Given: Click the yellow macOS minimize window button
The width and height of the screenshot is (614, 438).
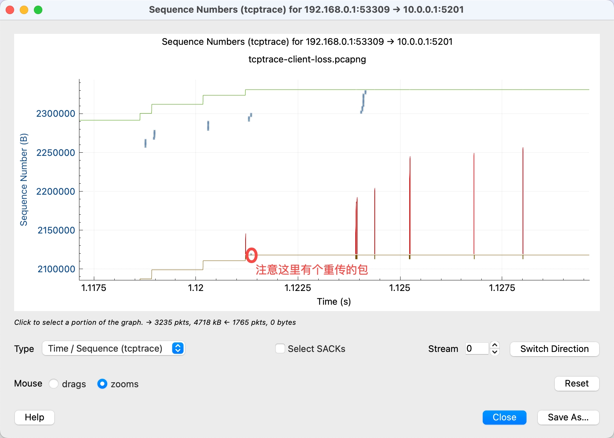Looking at the screenshot, I should 24,10.
